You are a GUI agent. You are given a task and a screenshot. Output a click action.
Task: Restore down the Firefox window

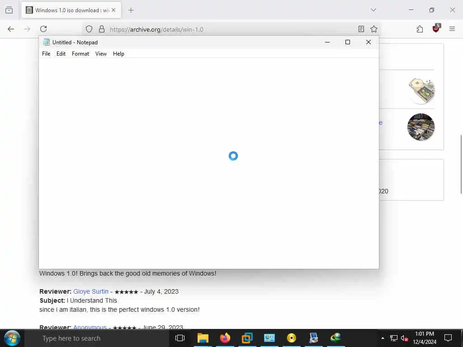tap(432, 10)
